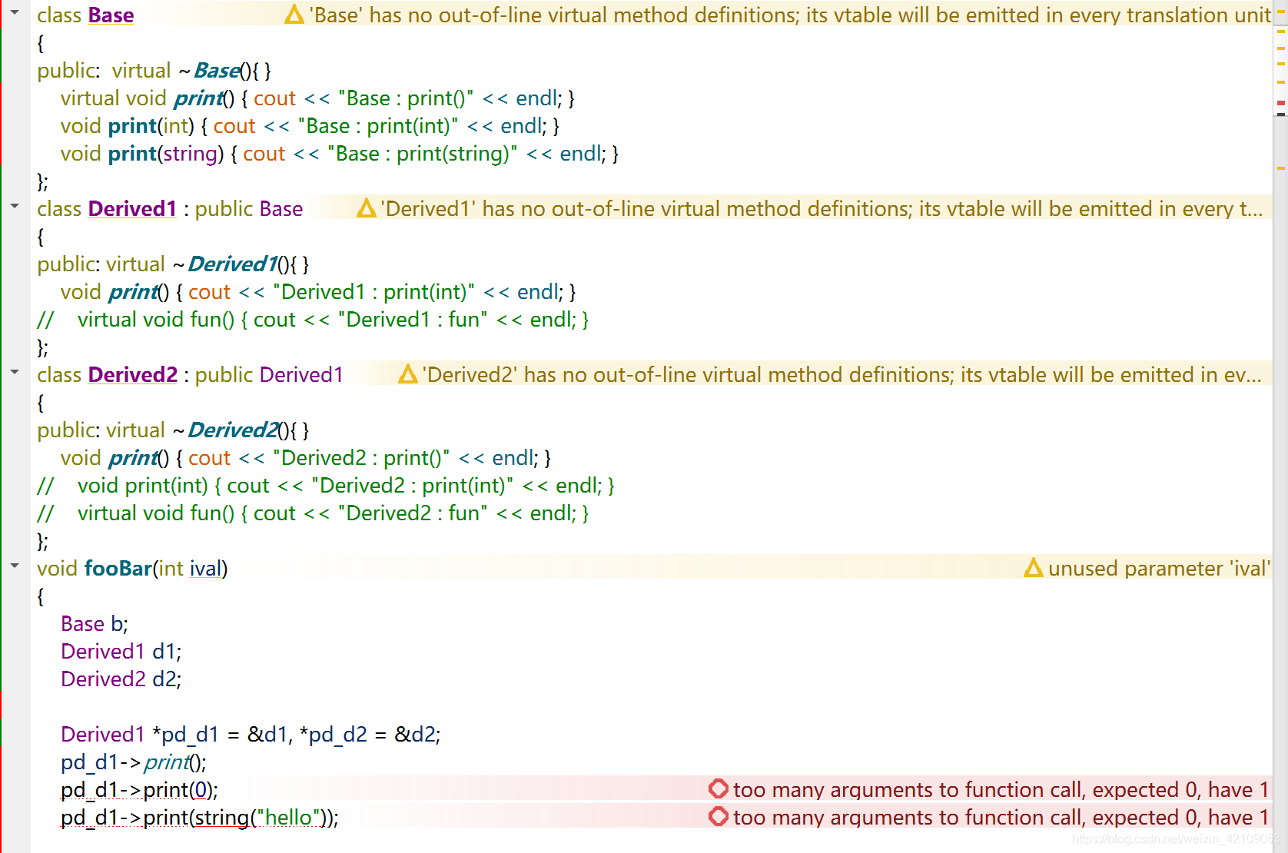This screenshot has height=853, width=1288.
Task: Click the 'Derived1 d1;' declaration
Action: pos(121,652)
